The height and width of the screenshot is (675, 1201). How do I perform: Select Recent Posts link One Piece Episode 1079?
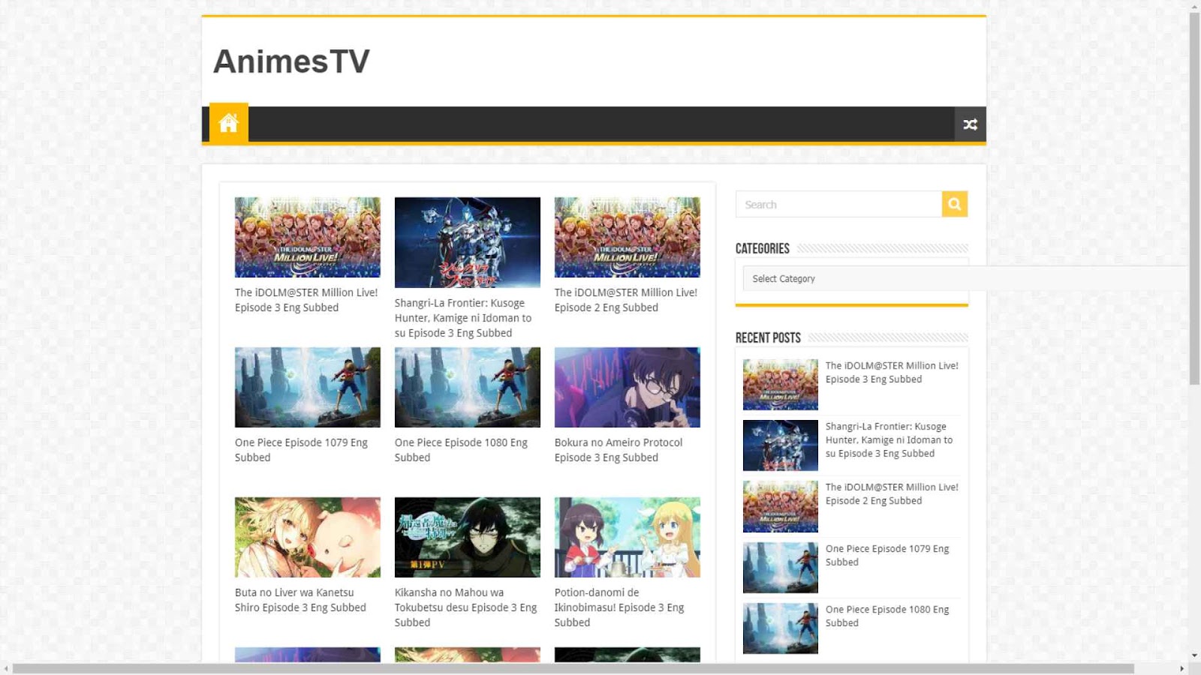point(887,556)
